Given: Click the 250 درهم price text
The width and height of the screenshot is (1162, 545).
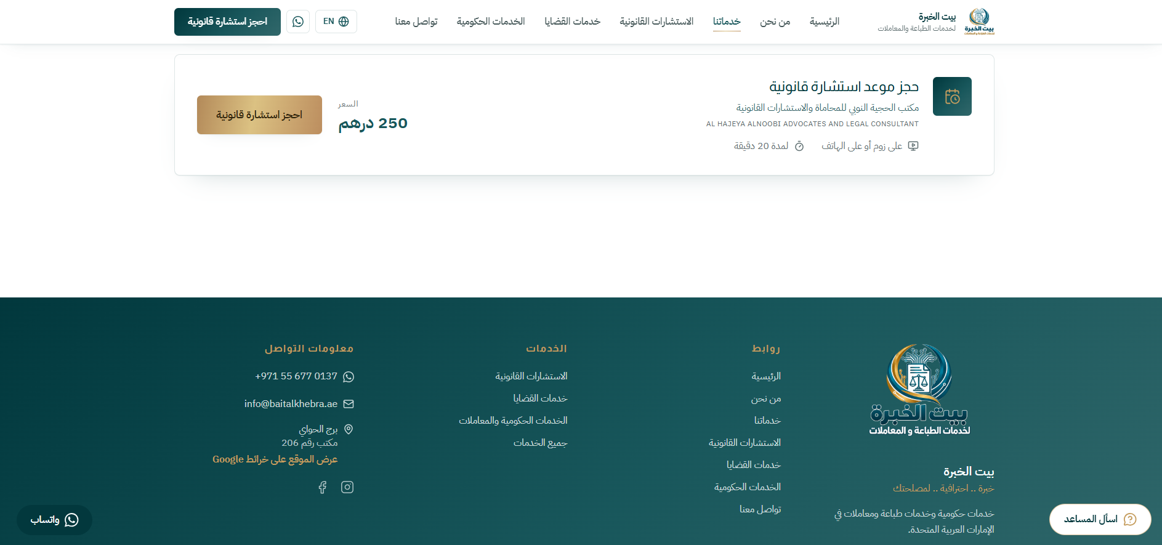Looking at the screenshot, I should (373, 124).
